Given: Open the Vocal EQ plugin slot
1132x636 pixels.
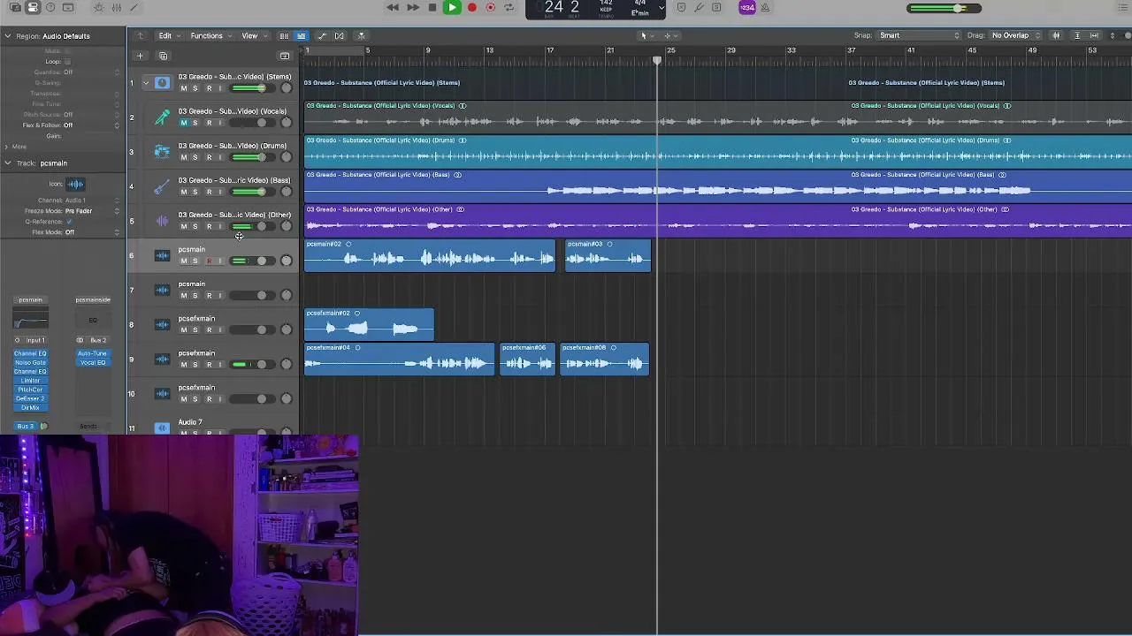Looking at the screenshot, I should coord(92,363).
